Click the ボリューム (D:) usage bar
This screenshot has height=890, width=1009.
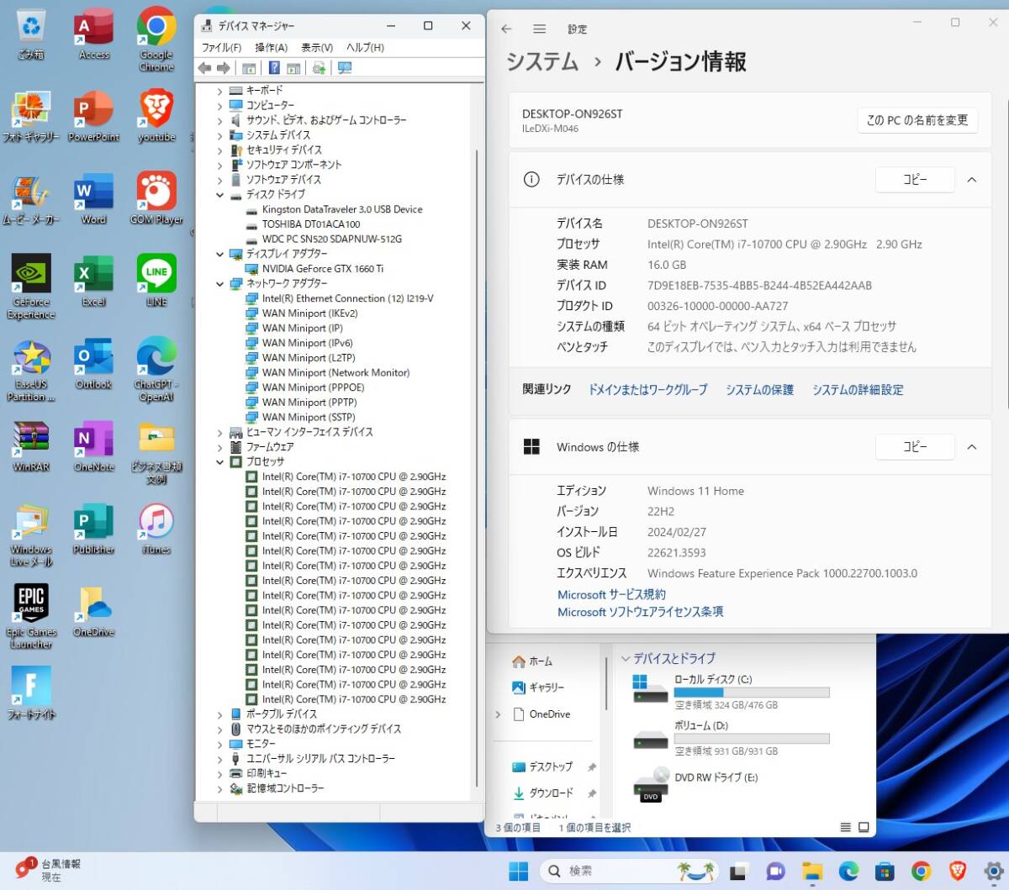click(752, 739)
